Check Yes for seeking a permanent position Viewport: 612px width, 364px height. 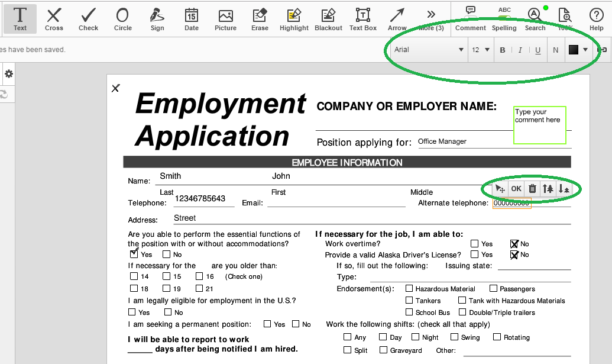click(x=267, y=324)
